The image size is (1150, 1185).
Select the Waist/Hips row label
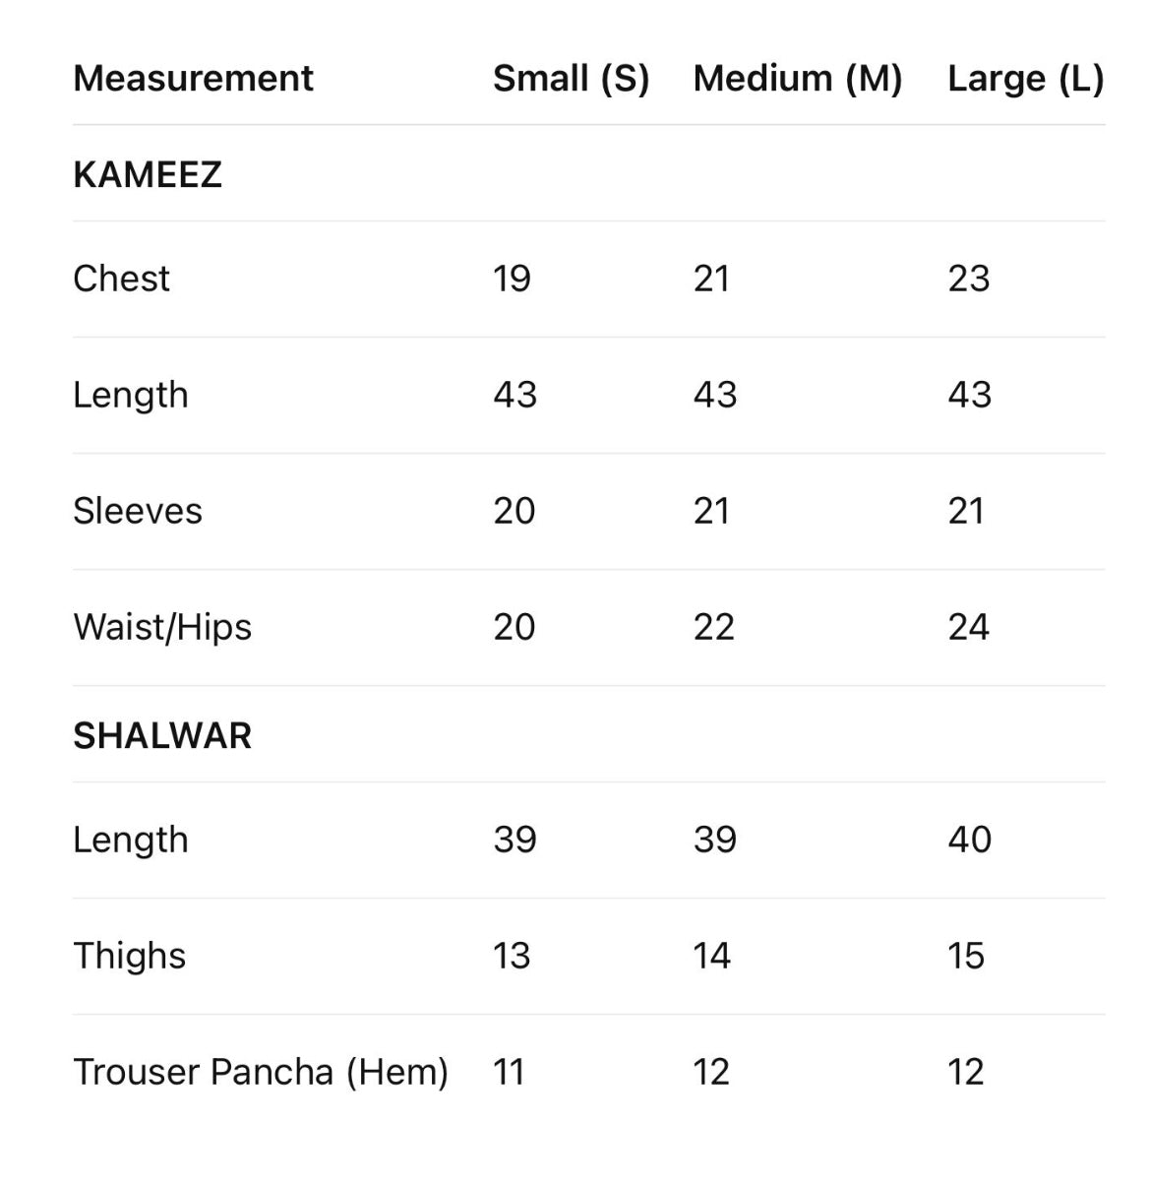pos(162,627)
